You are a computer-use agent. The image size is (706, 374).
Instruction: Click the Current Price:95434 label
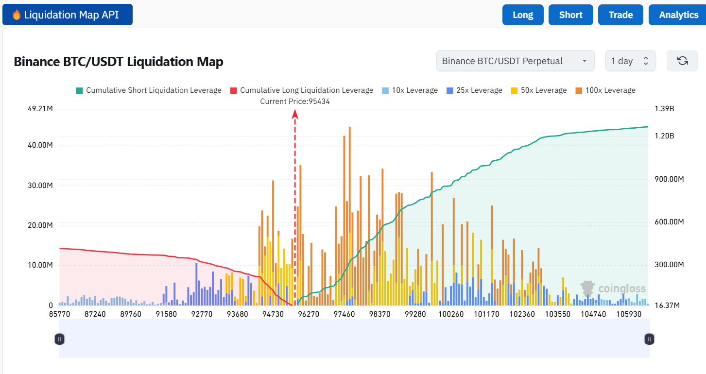(295, 102)
